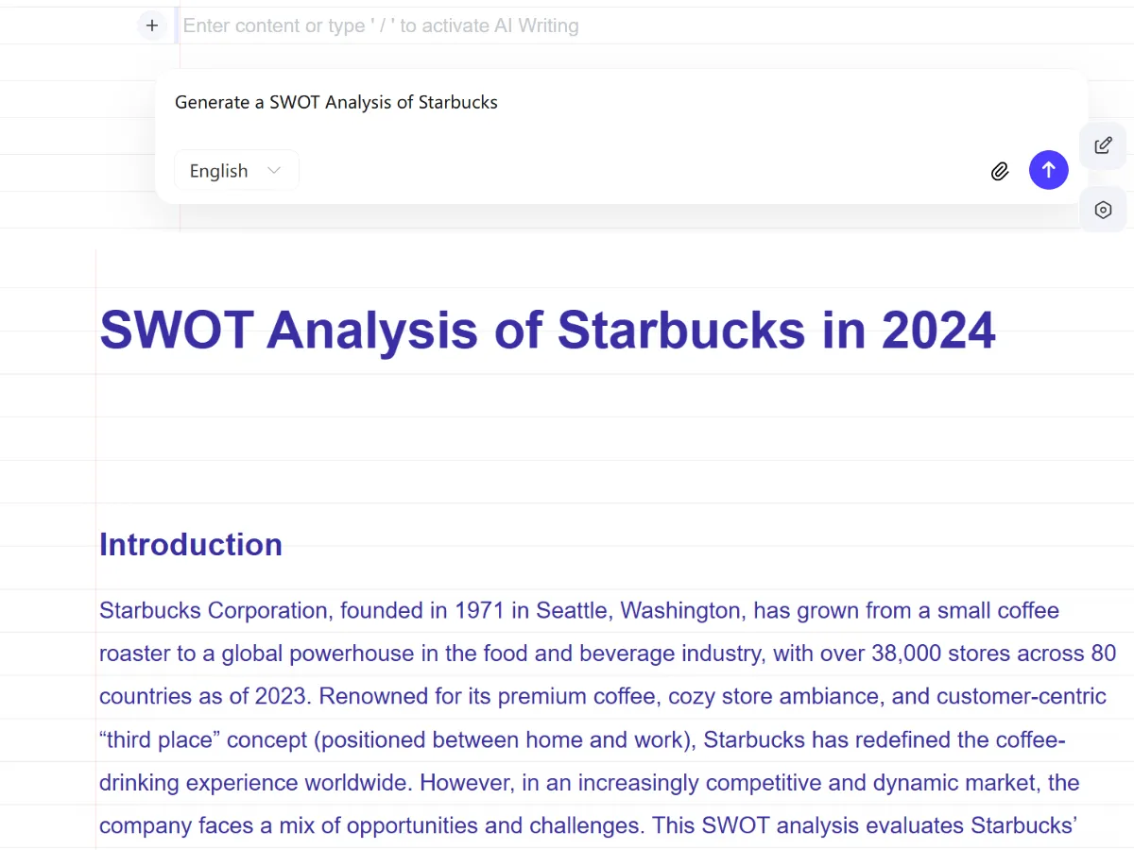
Task: Focus the 'Enter content' placeholder line
Action: click(x=381, y=25)
